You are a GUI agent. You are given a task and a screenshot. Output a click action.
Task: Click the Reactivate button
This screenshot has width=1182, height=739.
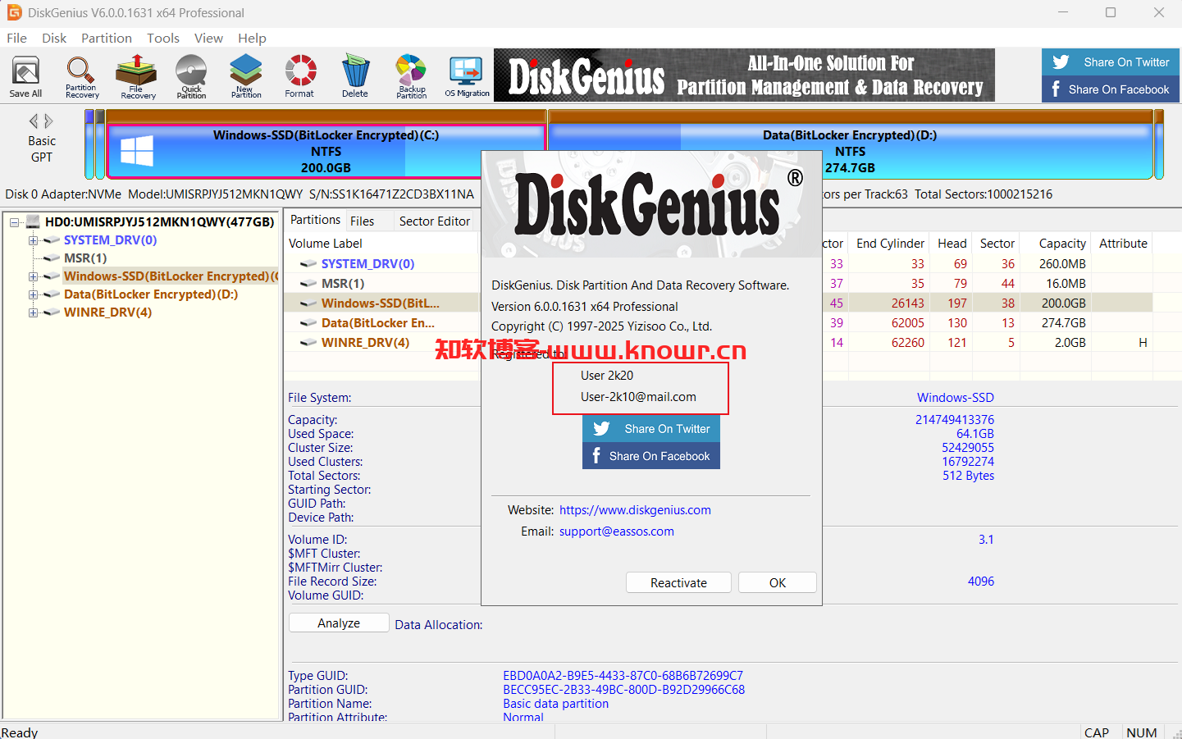[x=678, y=582]
